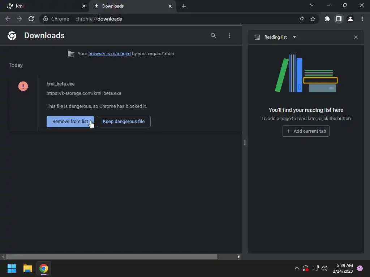Close the Reading list side panel
The image size is (370, 277).
356,37
